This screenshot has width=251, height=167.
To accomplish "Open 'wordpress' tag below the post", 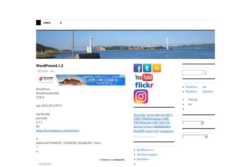I will coord(45,164).
